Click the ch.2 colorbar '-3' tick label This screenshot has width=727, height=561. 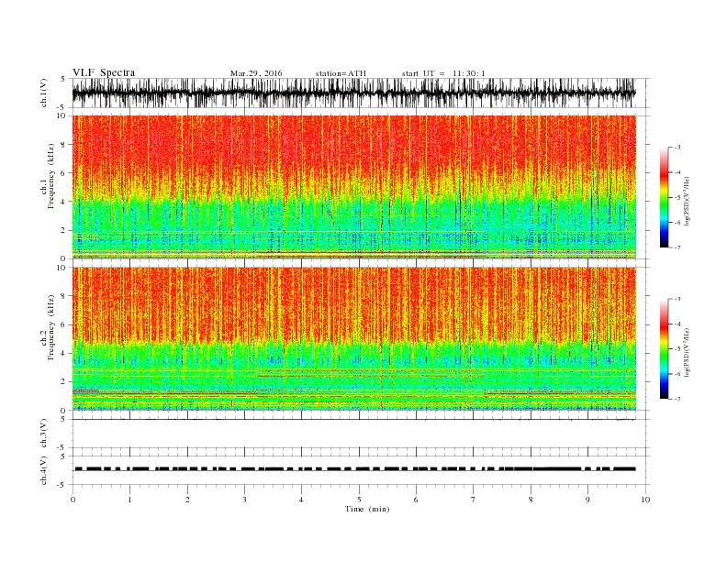[x=677, y=299]
